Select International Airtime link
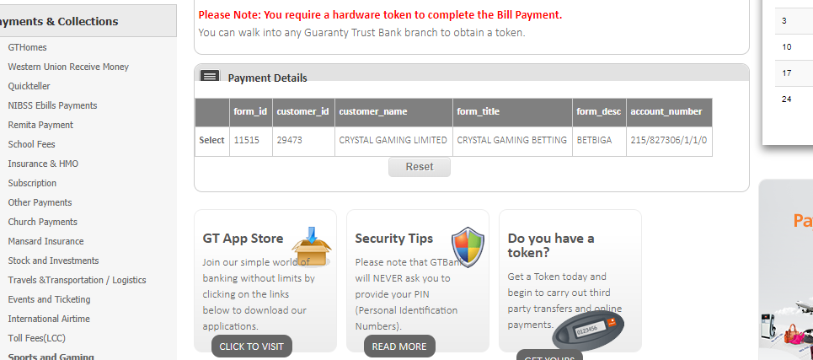Screen dimensions: 813x360 49,319
